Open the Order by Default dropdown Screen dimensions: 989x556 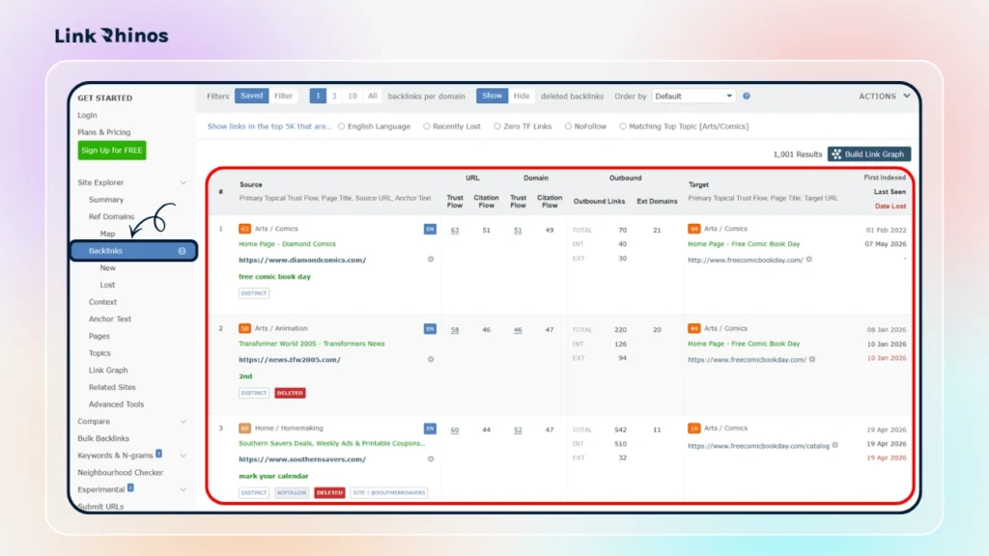pyautogui.click(x=693, y=96)
